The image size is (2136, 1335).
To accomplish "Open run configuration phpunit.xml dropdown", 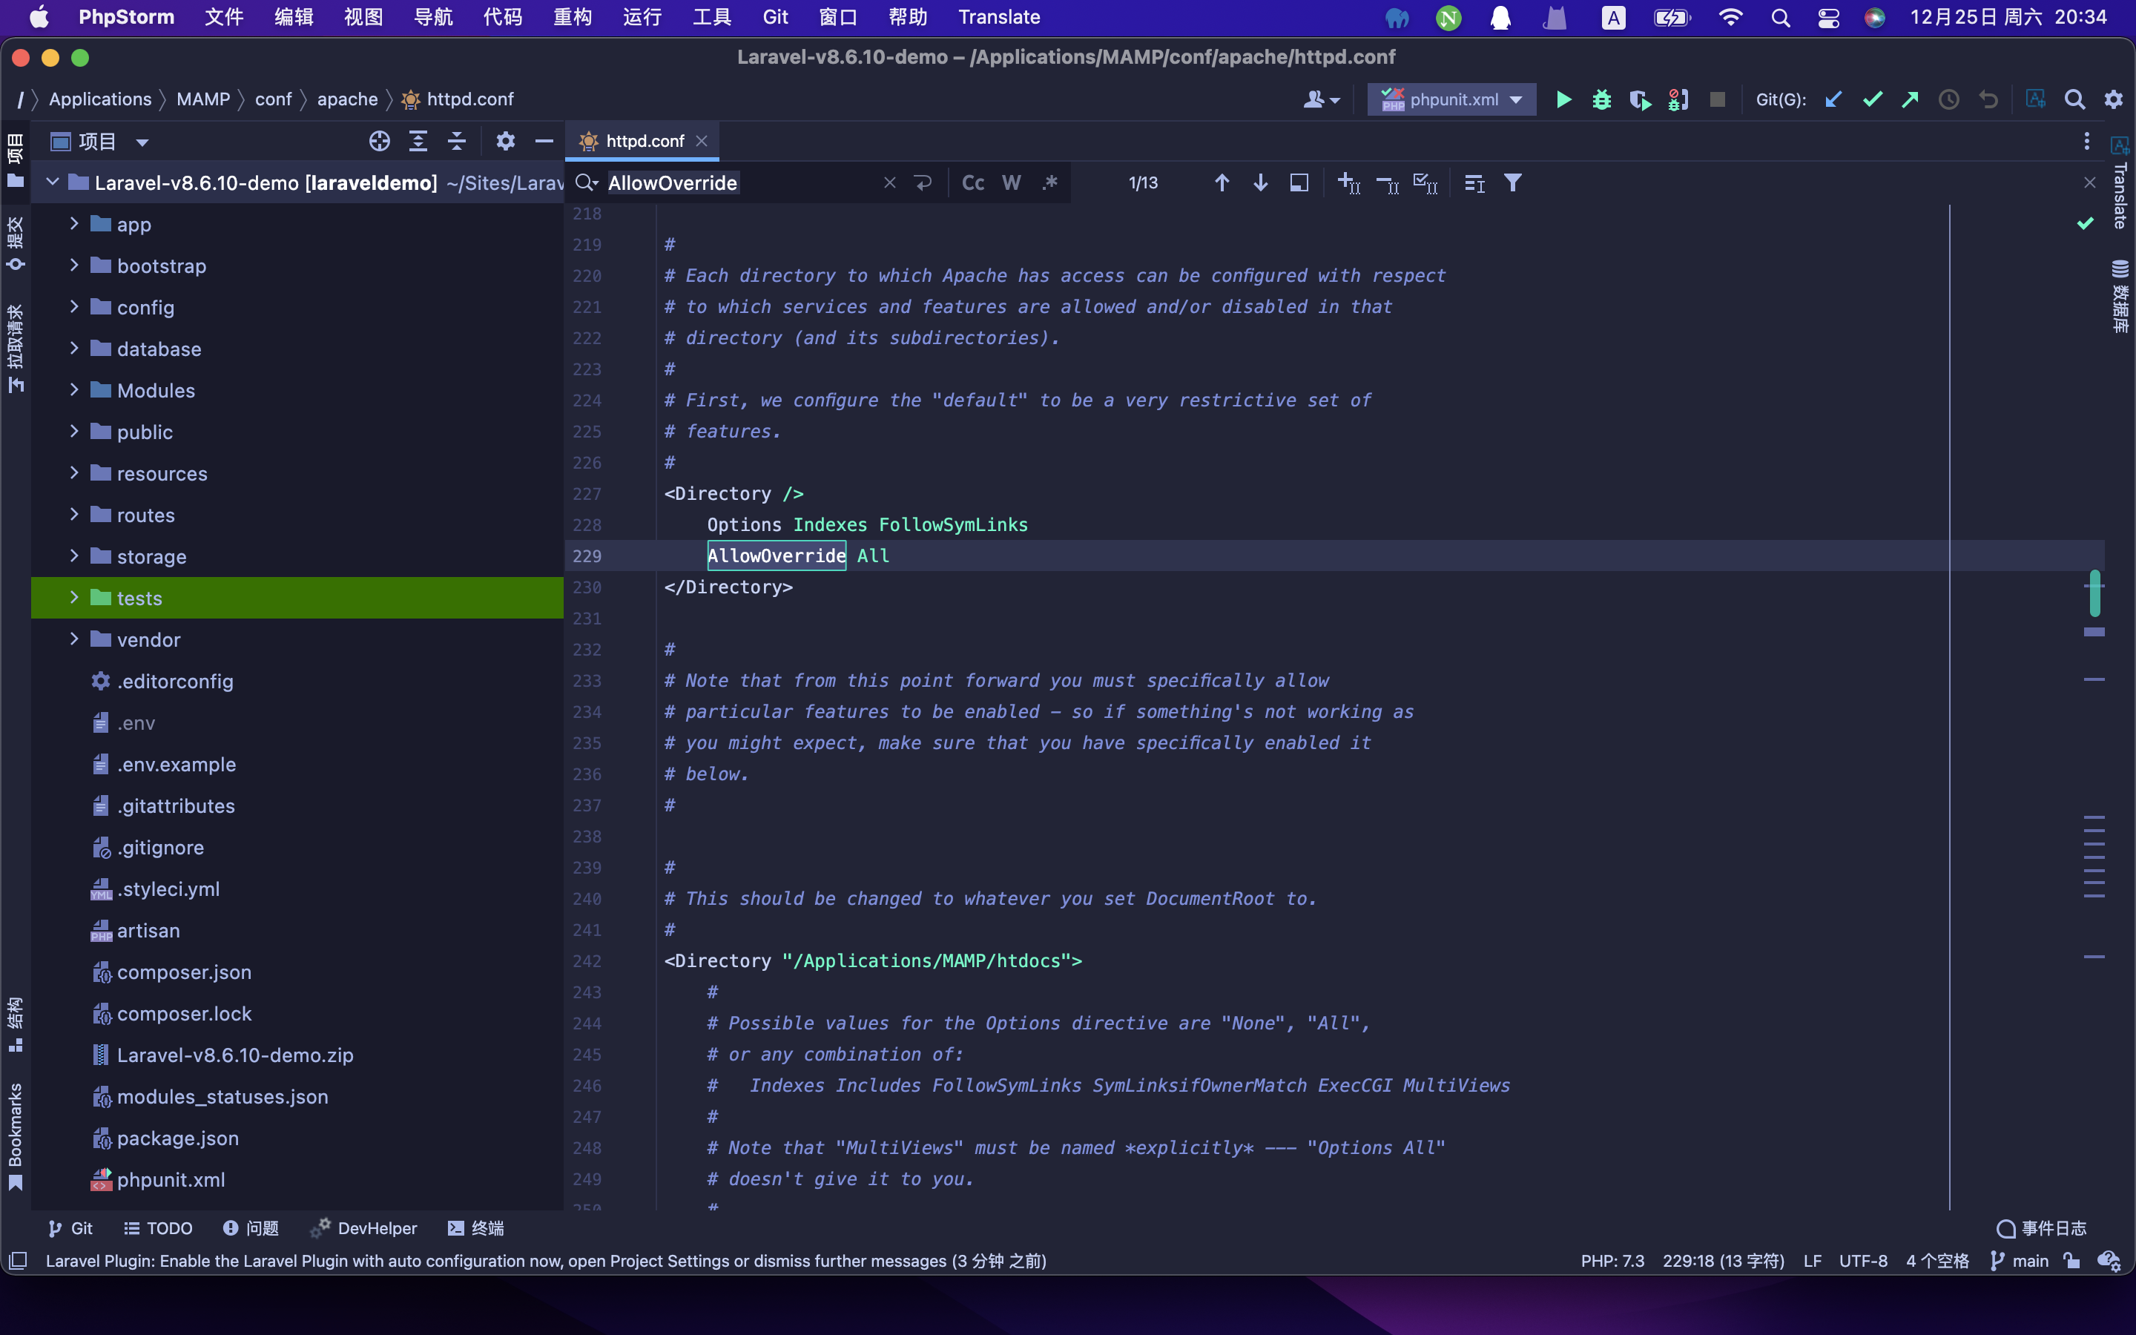I will pyautogui.click(x=1452, y=100).
